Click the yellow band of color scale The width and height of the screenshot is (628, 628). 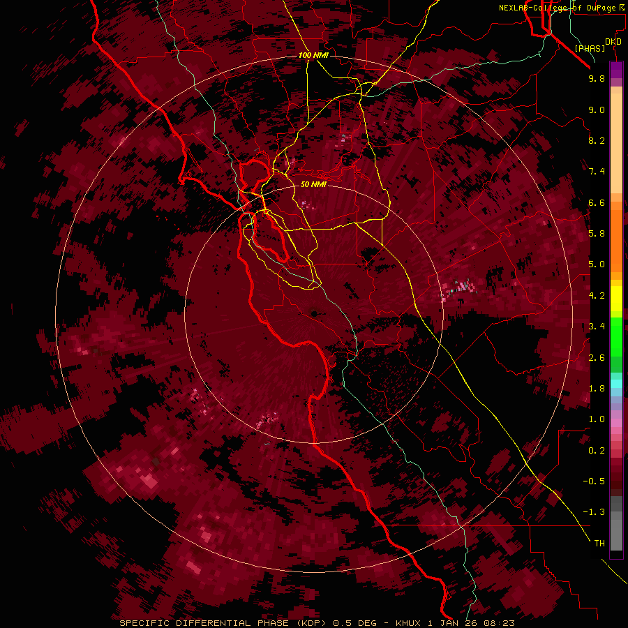click(x=616, y=299)
